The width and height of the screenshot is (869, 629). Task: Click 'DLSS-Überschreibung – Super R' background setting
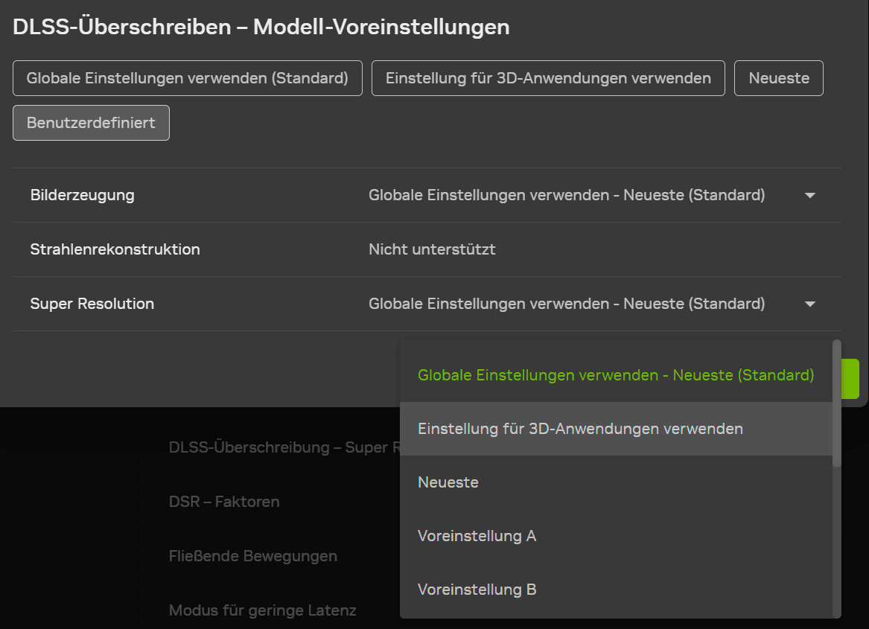284,447
